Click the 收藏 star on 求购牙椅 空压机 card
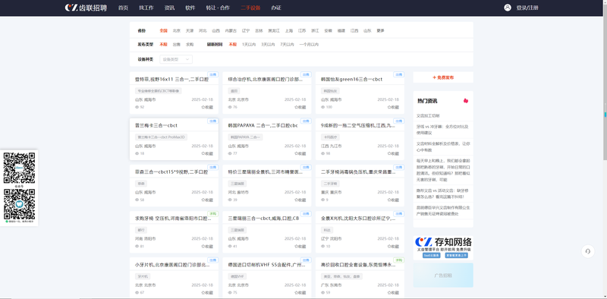607x299 pixels. pos(203,247)
